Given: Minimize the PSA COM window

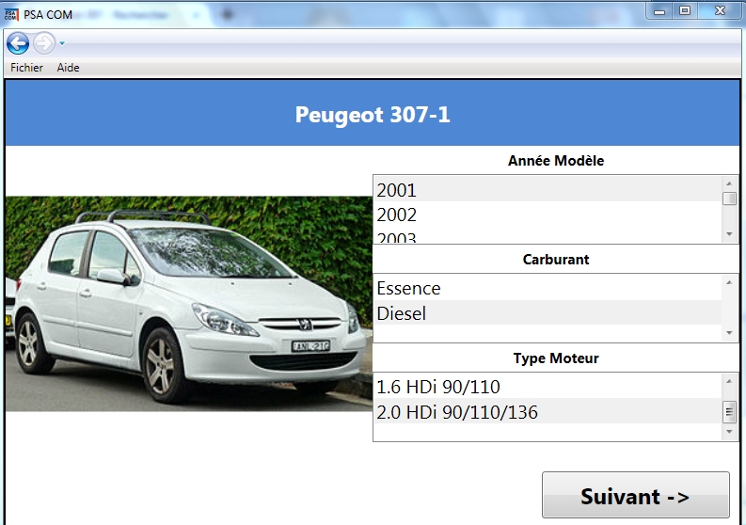Looking at the screenshot, I should (659, 11).
